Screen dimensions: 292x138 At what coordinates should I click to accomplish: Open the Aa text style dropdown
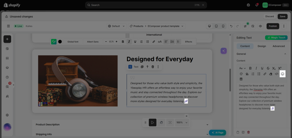coord(242,68)
